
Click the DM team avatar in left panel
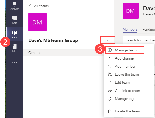(37, 22)
